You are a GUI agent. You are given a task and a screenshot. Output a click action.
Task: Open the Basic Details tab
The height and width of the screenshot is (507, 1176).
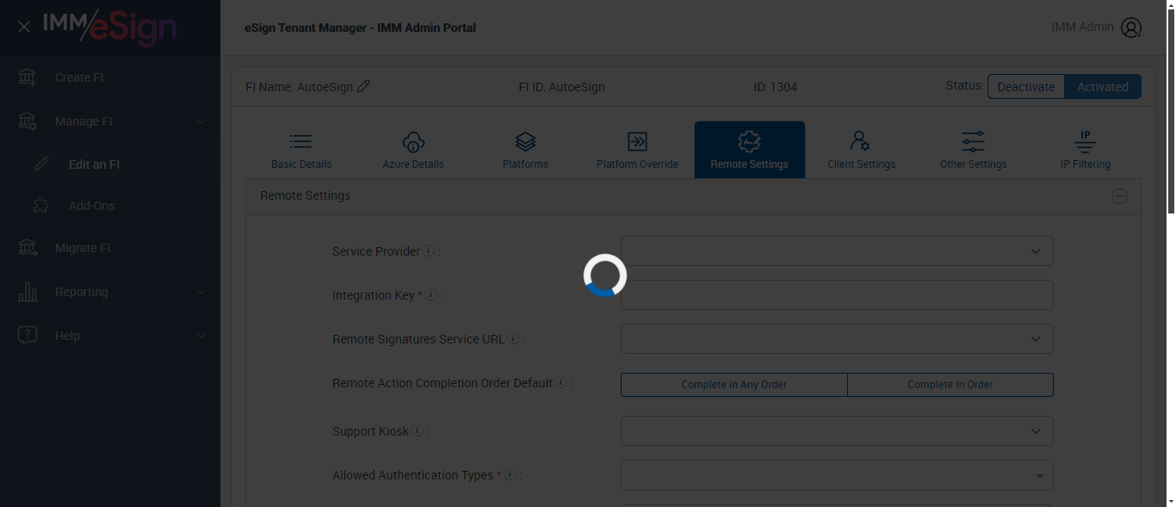click(x=301, y=150)
